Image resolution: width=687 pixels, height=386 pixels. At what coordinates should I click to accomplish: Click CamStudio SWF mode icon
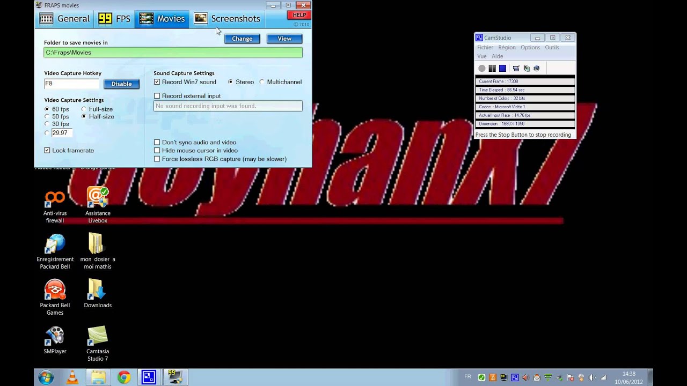pos(536,68)
